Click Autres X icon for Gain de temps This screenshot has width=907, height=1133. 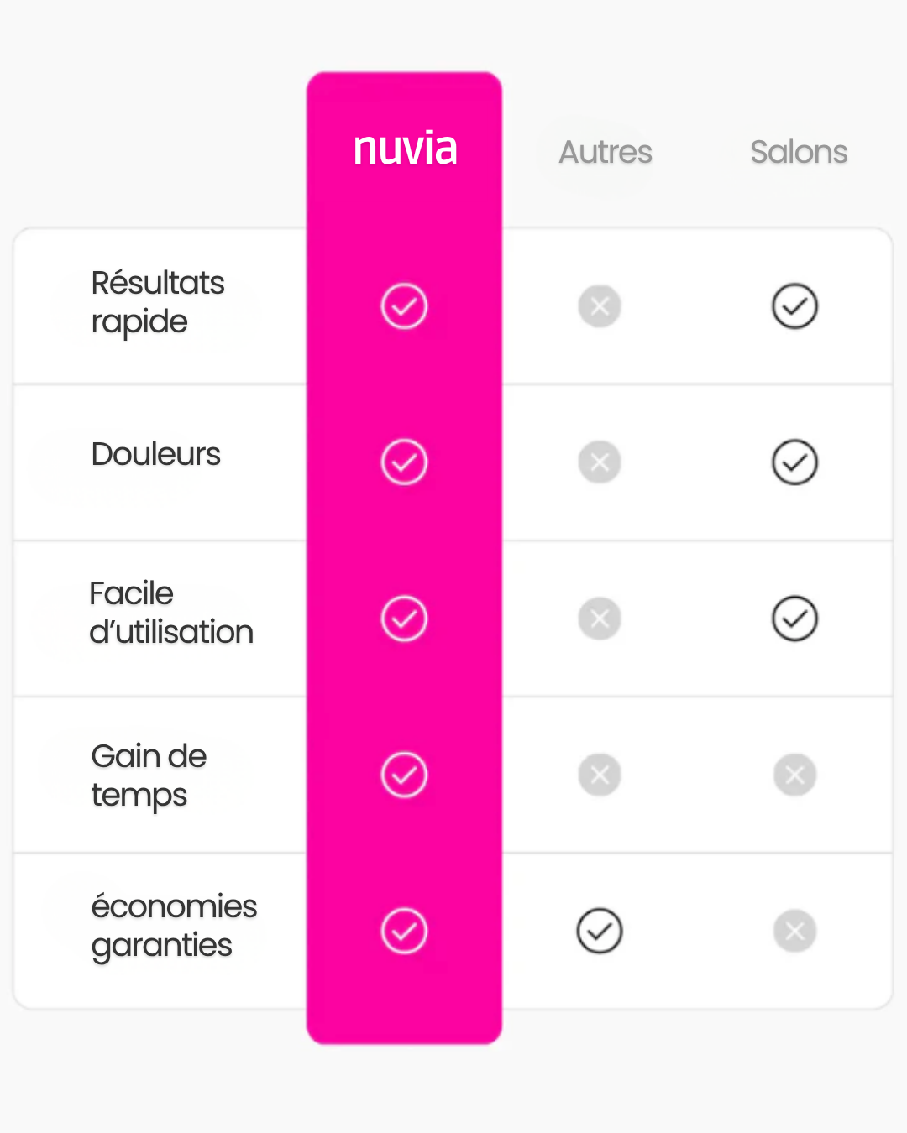(600, 775)
